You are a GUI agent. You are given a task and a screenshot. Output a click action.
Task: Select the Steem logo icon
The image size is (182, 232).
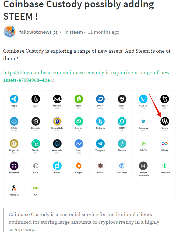coord(164,121)
